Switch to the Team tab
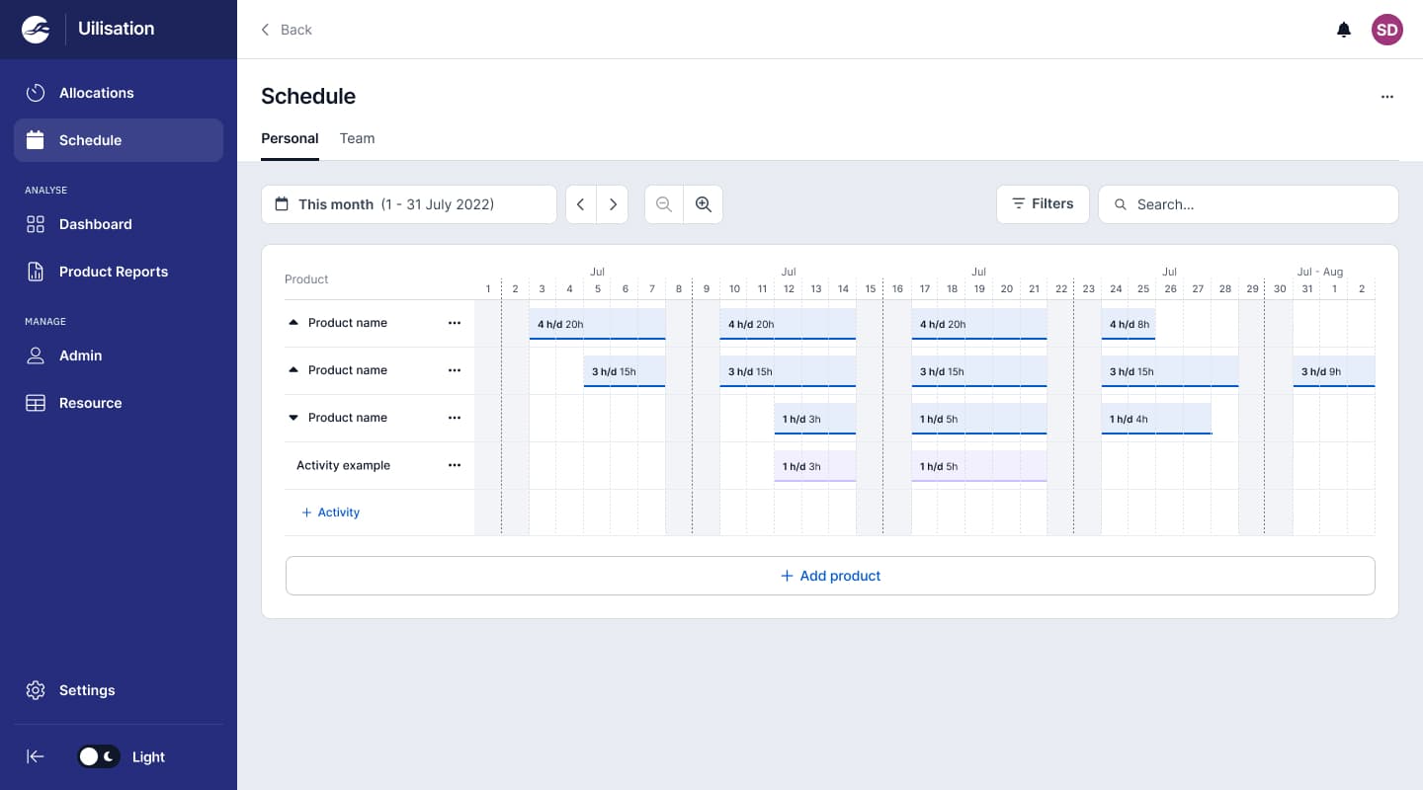Viewport: 1423px width, 790px height. pos(357,138)
